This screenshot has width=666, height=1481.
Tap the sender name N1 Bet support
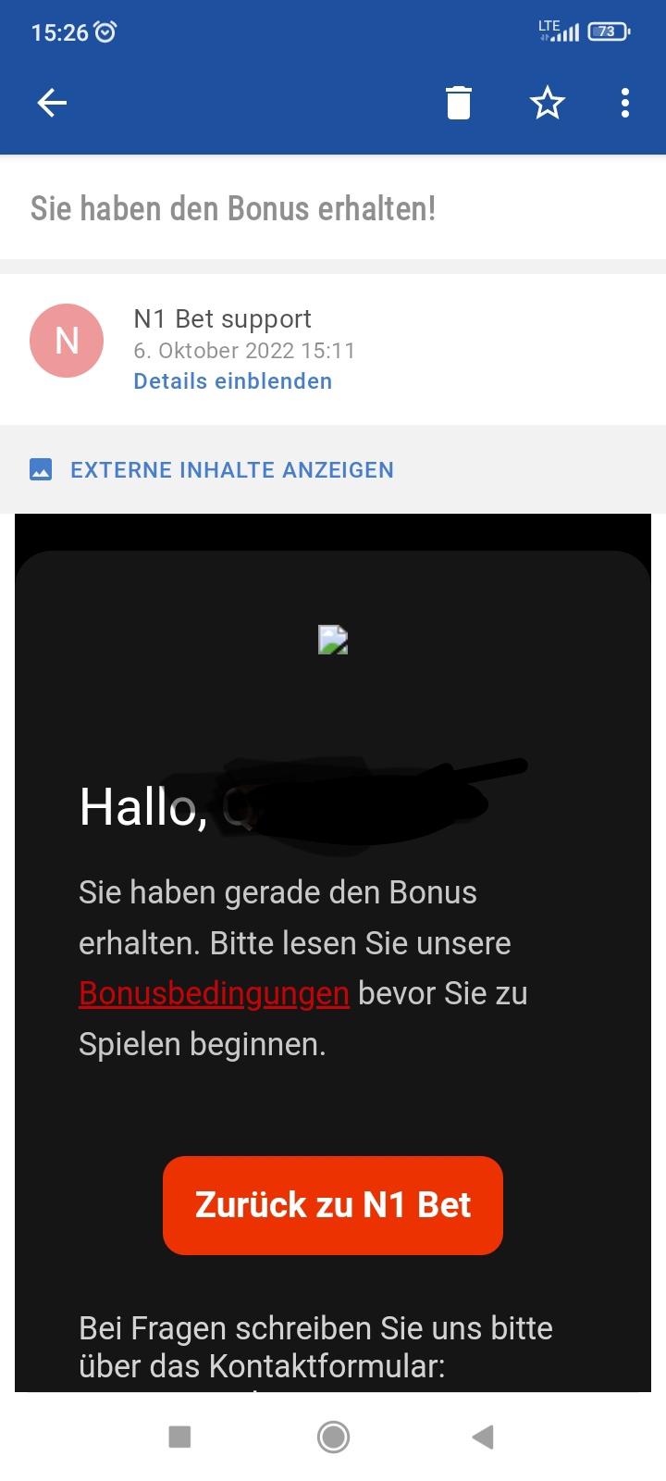pos(223,319)
